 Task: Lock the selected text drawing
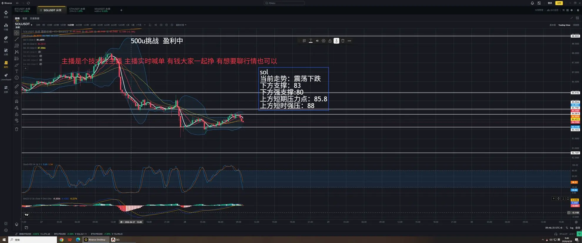(330, 41)
